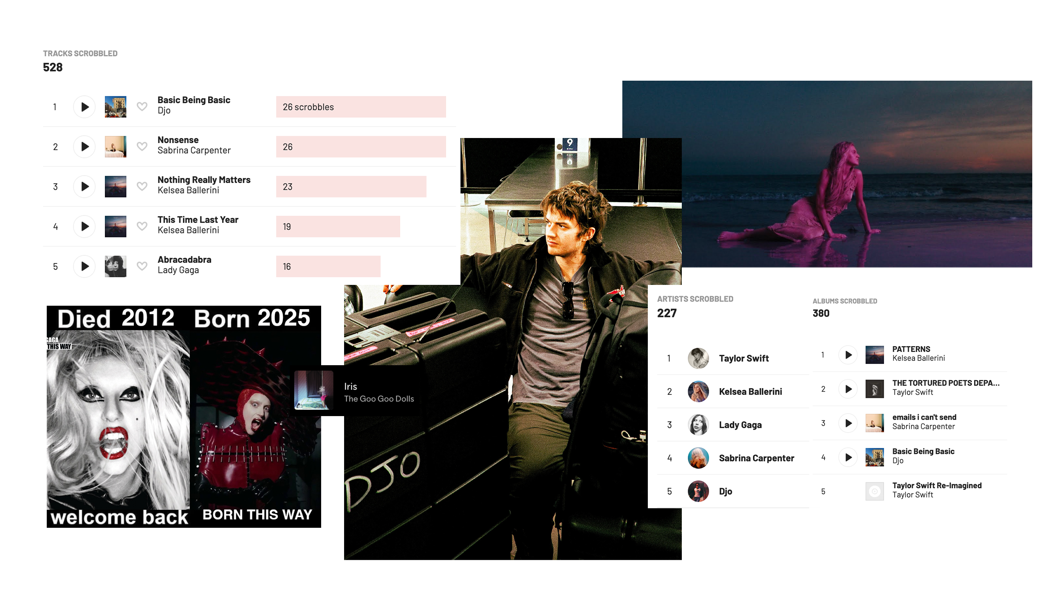
Task: Open Taylor Swift artist avatar
Action: (698, 358)
